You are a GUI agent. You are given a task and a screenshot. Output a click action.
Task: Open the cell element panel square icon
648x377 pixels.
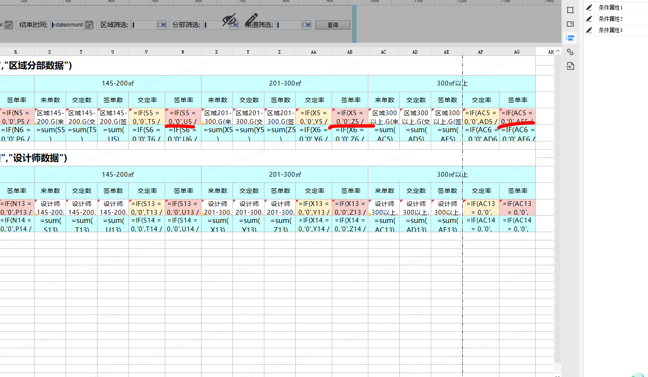pos(570,10)
